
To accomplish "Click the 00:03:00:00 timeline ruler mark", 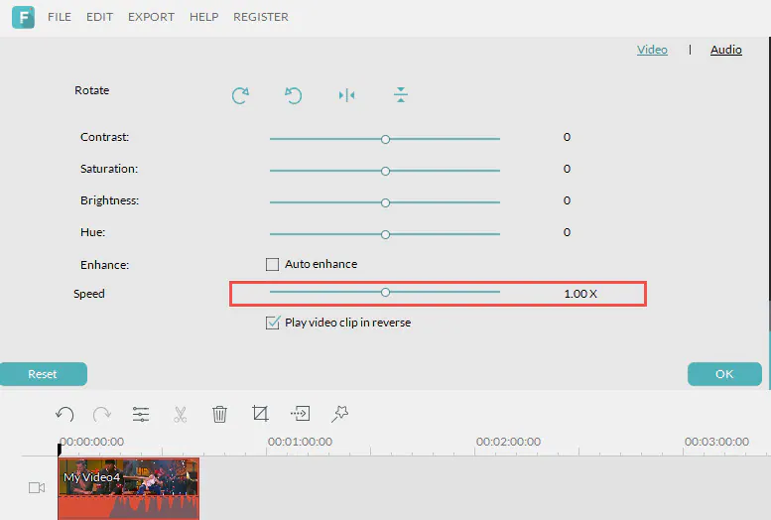I will click(x=716, y=442).
